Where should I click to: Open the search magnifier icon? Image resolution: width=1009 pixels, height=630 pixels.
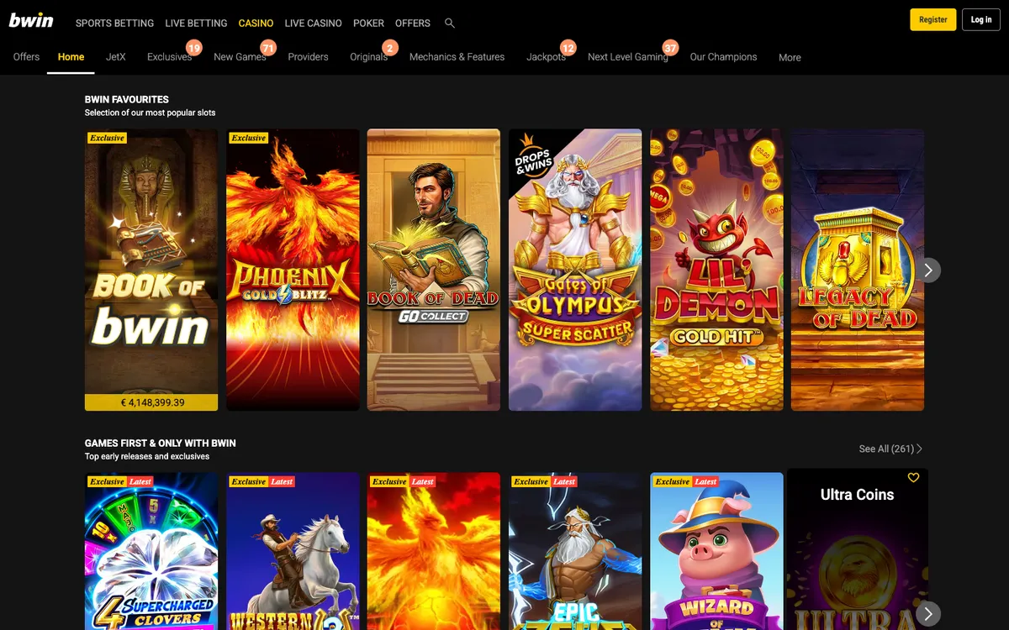(450, 24)
